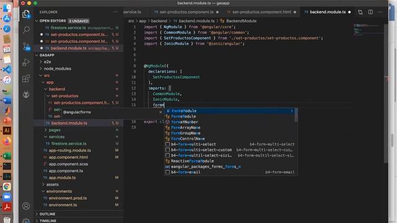
Task: Collapse the GASAPP project section
Action: pyautogui.click(x=37, y=55)
